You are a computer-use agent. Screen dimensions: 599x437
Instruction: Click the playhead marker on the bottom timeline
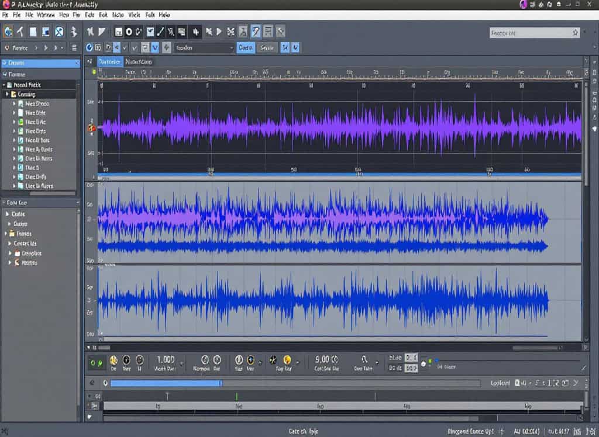168,396
